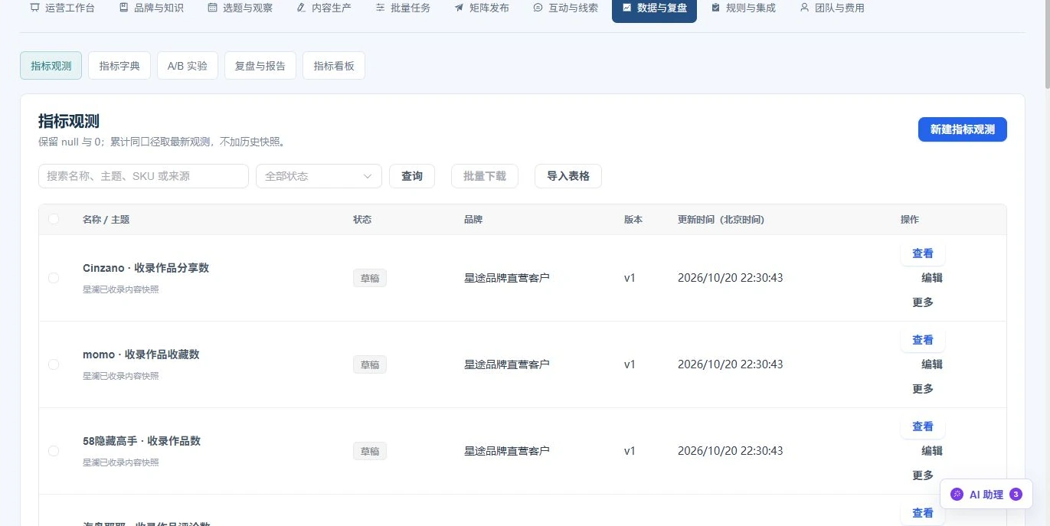
Task: Click the 版本 column header
Action: click(633, 220)
